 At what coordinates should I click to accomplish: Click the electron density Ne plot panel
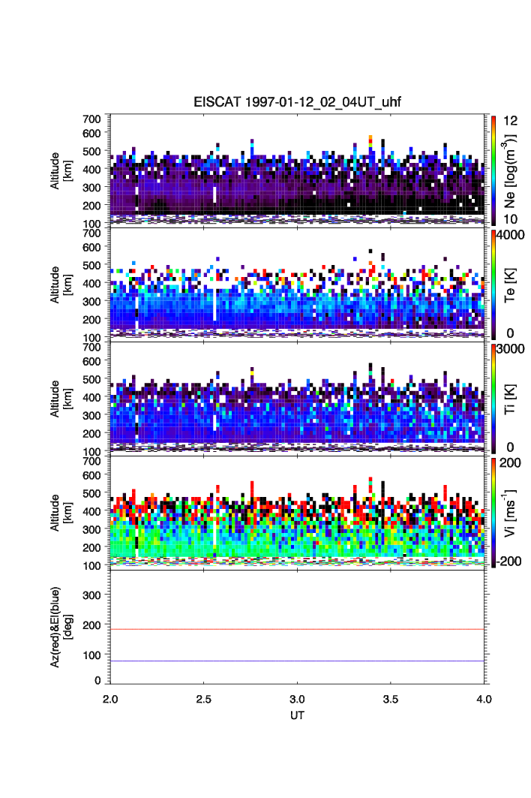[297, 170]
